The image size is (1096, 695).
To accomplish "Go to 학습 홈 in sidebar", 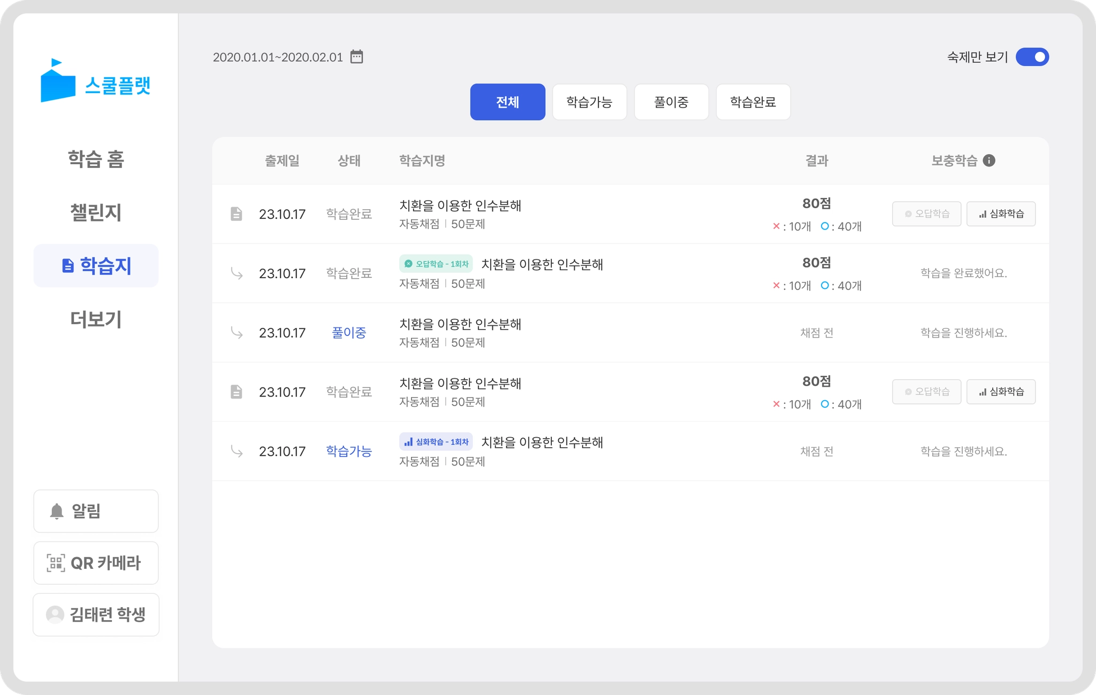I will pyautogui.click(x=96, y=159).
